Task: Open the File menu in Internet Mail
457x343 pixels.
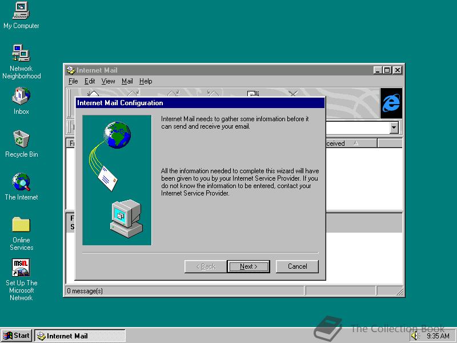Action: (73, 81)
